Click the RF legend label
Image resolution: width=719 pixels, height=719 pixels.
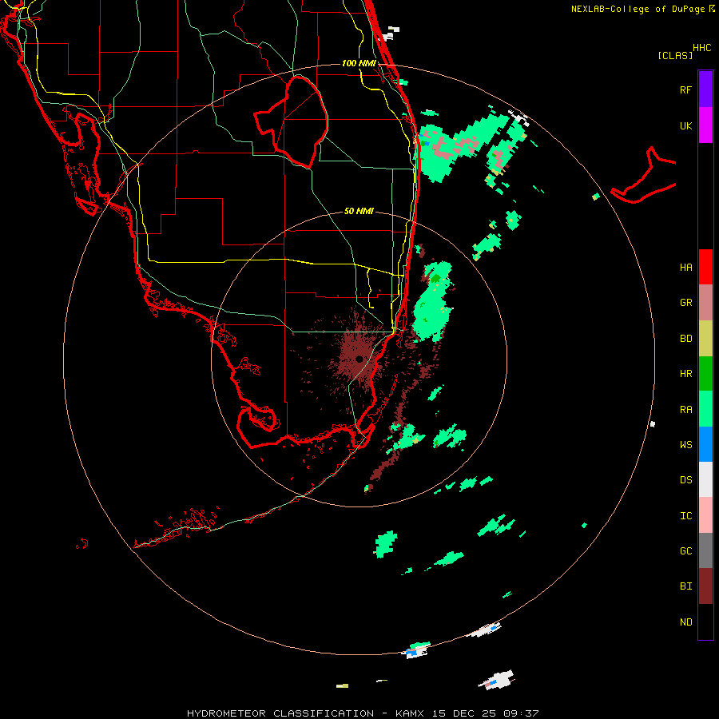coord(685,89)
